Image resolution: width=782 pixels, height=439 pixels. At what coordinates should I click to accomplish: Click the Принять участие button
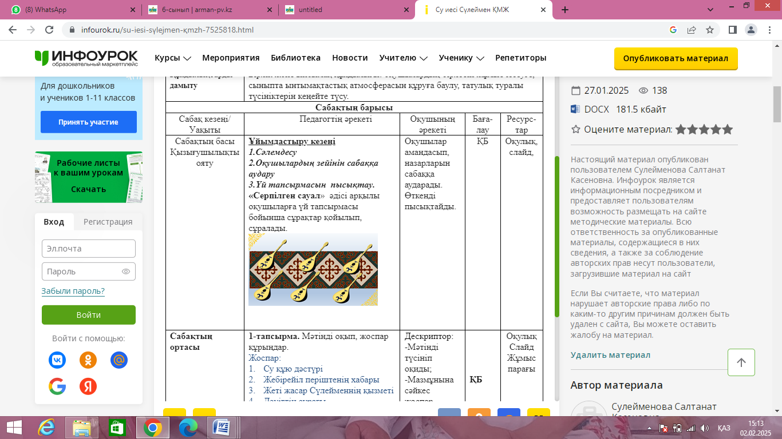pos(88,122)
